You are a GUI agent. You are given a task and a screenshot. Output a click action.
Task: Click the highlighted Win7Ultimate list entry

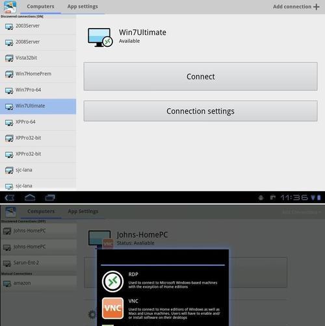click(38, 106)
